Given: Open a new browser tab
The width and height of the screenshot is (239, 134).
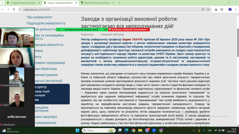Looking at the screenshot, I should (x=119, y=3).
